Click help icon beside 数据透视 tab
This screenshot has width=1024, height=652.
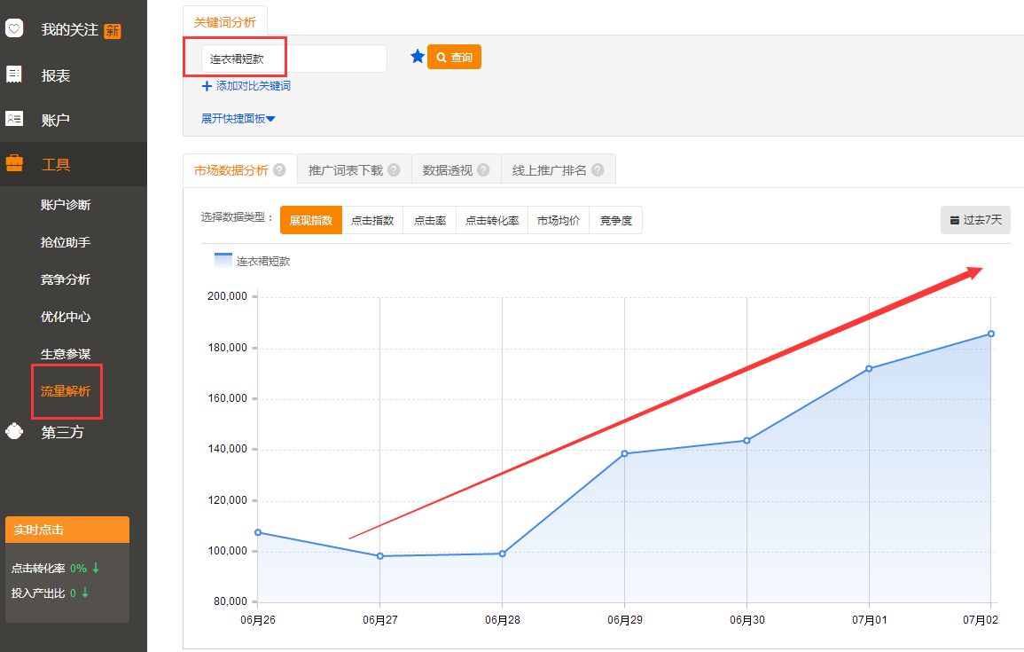pos(483,170)
